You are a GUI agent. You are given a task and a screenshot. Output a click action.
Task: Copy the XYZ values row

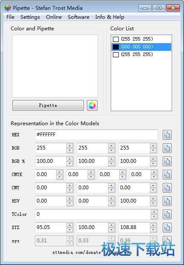click(167, 227)
